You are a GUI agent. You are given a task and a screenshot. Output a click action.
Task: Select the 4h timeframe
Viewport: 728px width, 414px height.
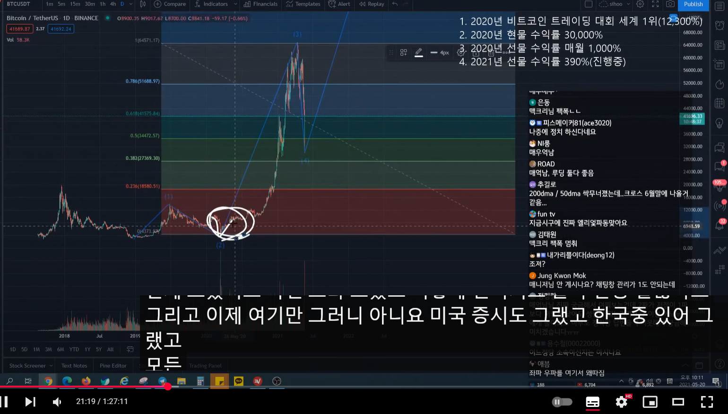point(113,4)
